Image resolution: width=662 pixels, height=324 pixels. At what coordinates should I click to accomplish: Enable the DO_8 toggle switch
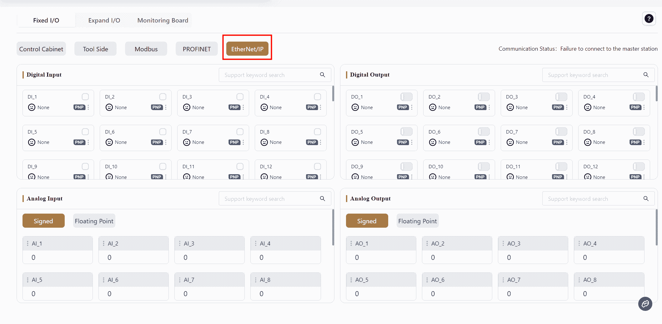[x=639, y=132]
